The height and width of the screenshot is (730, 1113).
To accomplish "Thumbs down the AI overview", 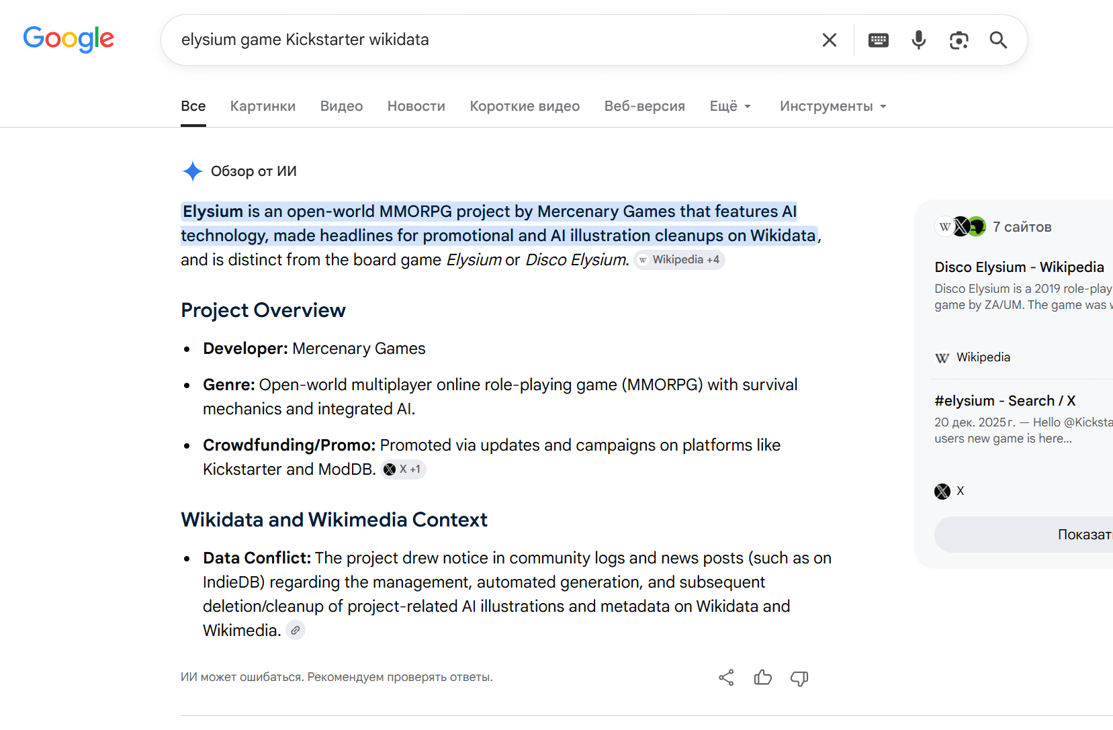I will pyautogui.click(x=799, y=678).
